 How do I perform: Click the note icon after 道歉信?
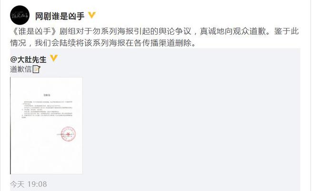click(x=37, y=69)
